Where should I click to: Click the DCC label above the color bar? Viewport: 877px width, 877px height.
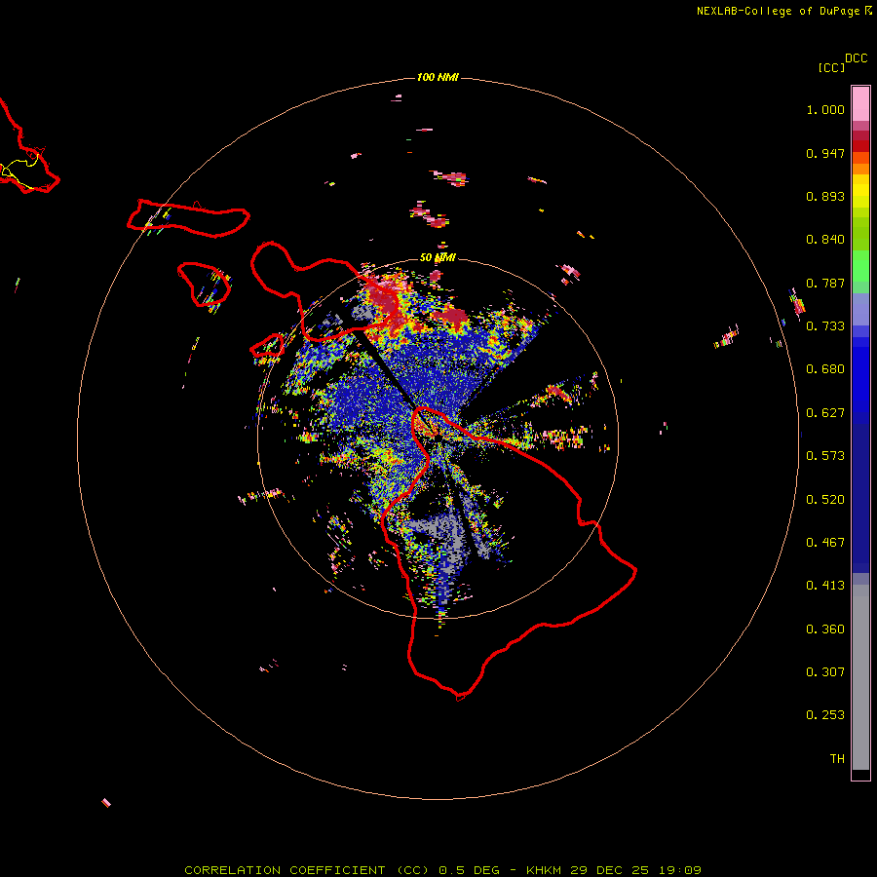click(x=856, y=58)
